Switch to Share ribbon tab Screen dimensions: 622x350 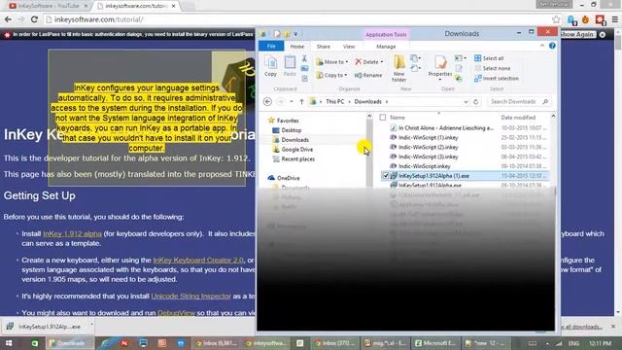(x=324, y=47)
